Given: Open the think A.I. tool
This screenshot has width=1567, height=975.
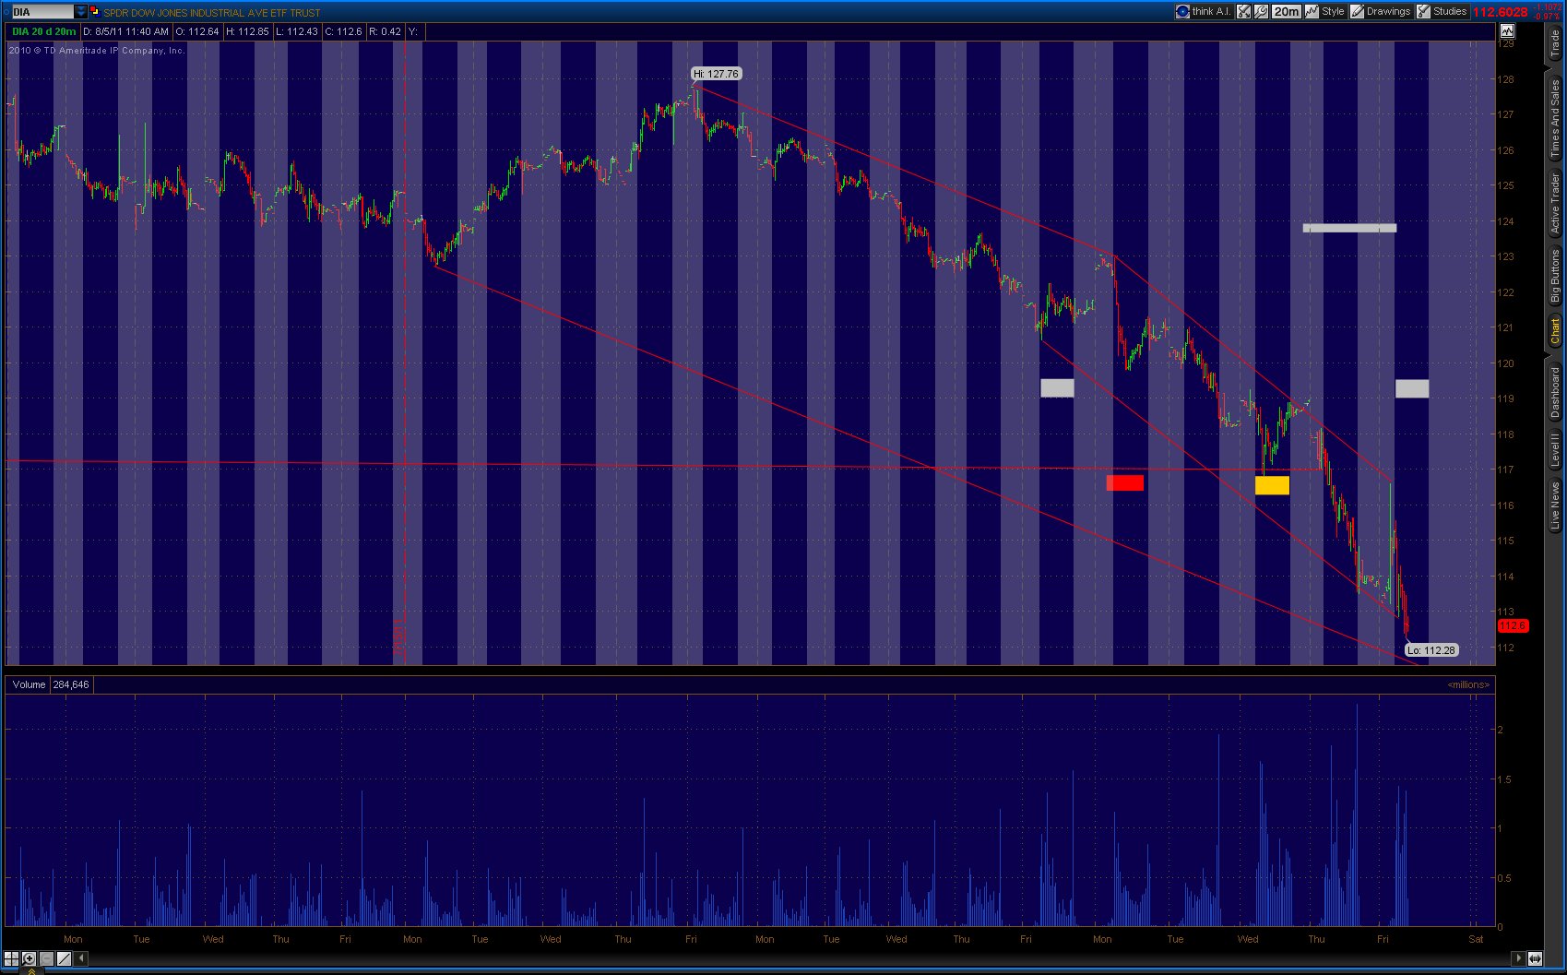Looking at the screenshot, I should (x=1203, y=11).
